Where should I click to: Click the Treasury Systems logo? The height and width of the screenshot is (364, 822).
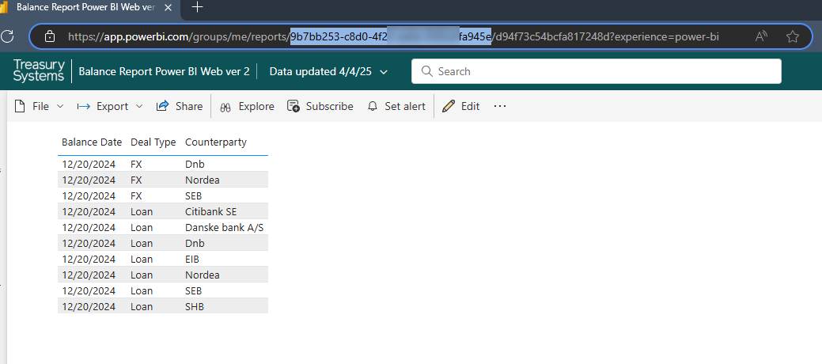[39, 70]
